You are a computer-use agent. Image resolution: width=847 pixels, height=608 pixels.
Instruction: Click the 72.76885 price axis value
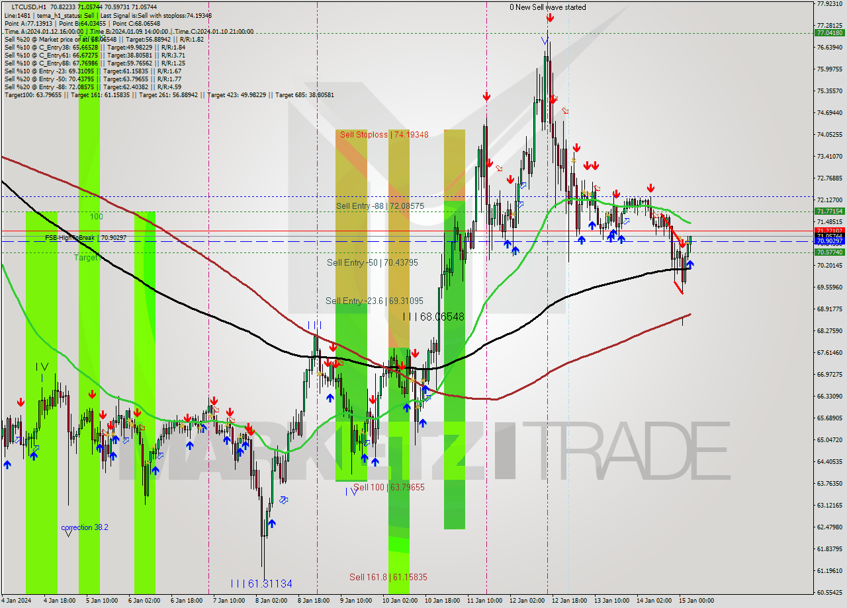click(829, 178)
